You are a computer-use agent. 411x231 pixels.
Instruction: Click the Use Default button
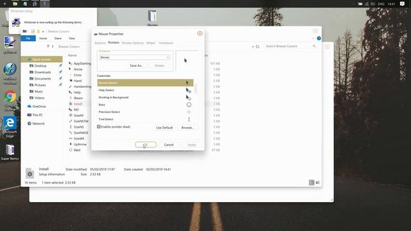(164, 128)
